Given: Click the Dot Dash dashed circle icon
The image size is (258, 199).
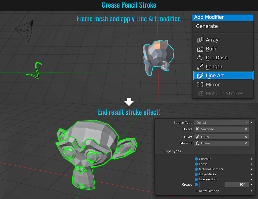Looking at the screenshot, I should (200, 58).
